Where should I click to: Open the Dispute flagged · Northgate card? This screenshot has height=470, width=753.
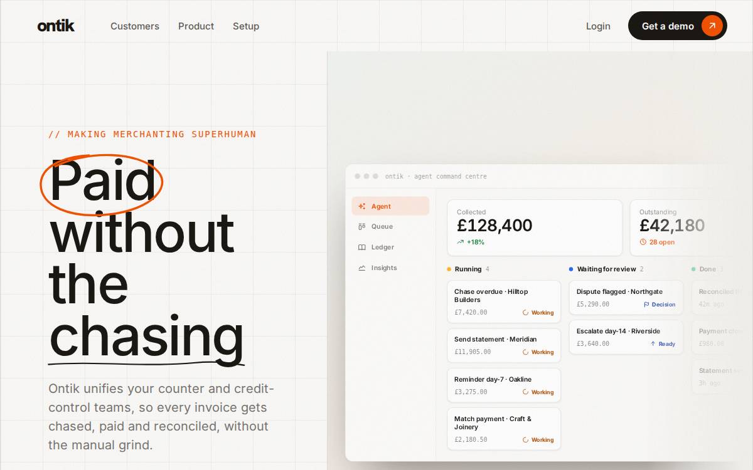click(x=626, y=298)
